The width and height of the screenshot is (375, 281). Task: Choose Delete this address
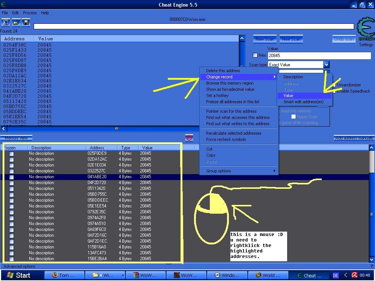(x=239, y=71)
